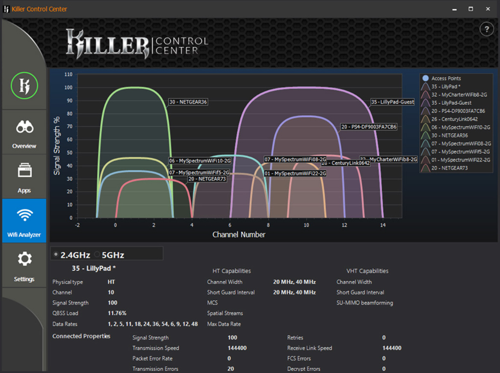Open help with the question mark icon
The image size is (500, 373).
487,30
